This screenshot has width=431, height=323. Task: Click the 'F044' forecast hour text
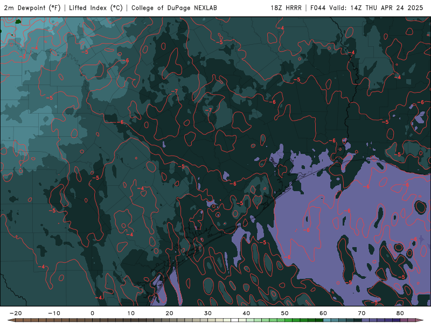[x=318, y=8]
